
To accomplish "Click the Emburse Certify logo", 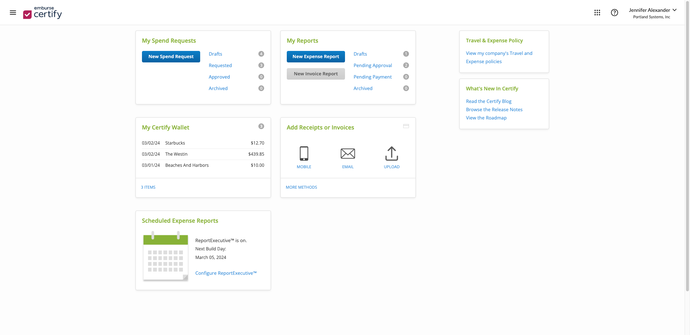I will 42,13.
